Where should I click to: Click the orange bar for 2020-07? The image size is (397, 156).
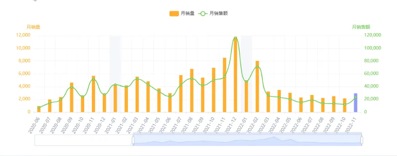point(50,106)
